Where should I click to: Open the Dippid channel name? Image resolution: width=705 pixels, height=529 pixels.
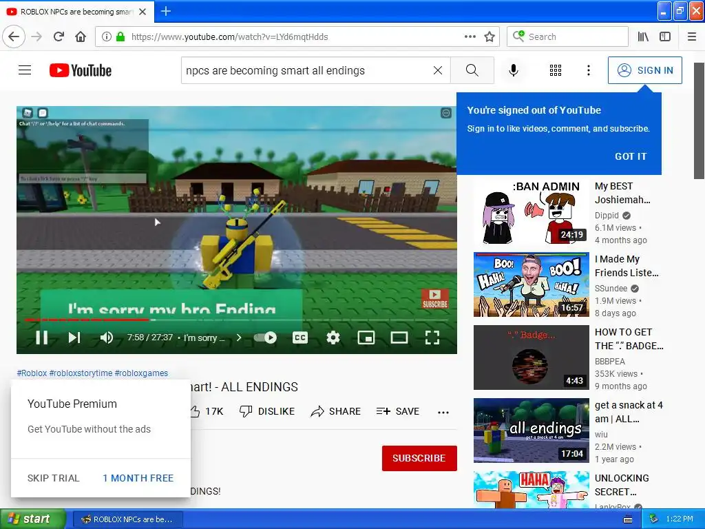click(607, 216)
